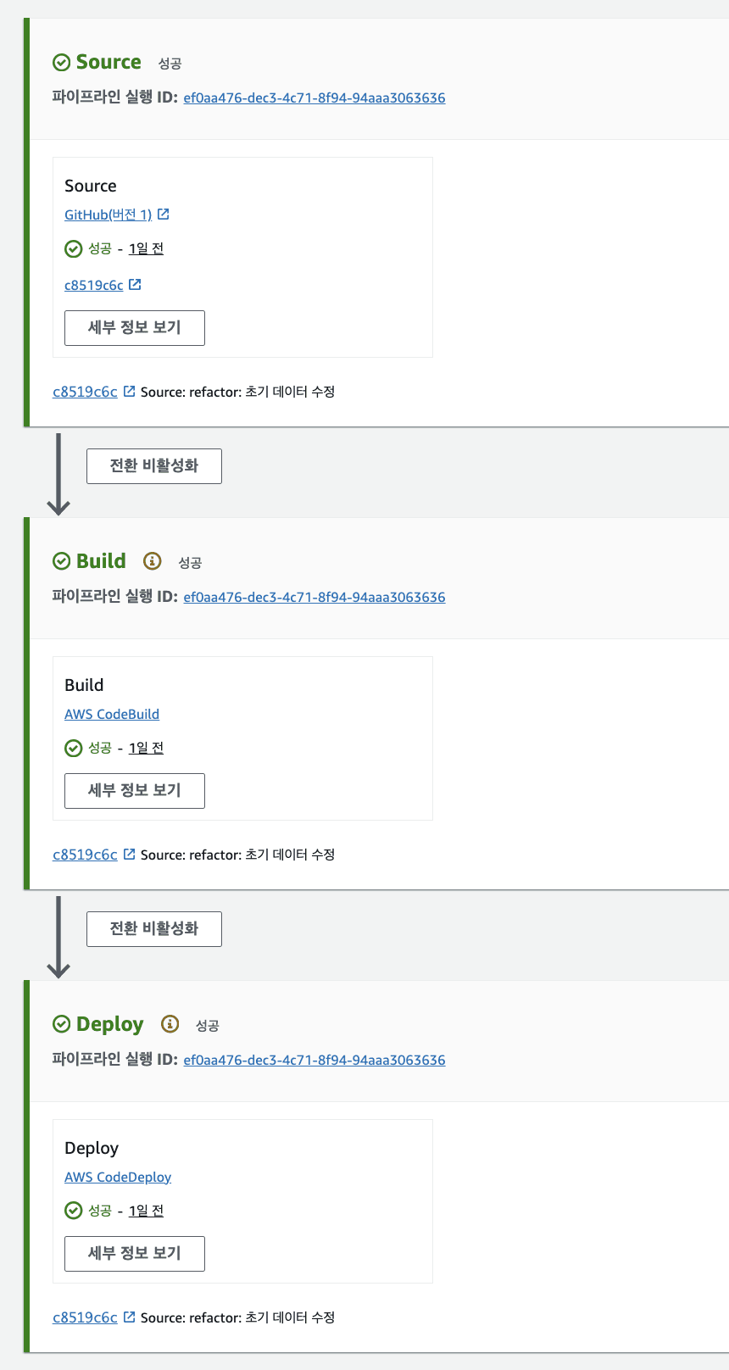Open the Source stage pipeline execution ID link

tap(314, 97)
